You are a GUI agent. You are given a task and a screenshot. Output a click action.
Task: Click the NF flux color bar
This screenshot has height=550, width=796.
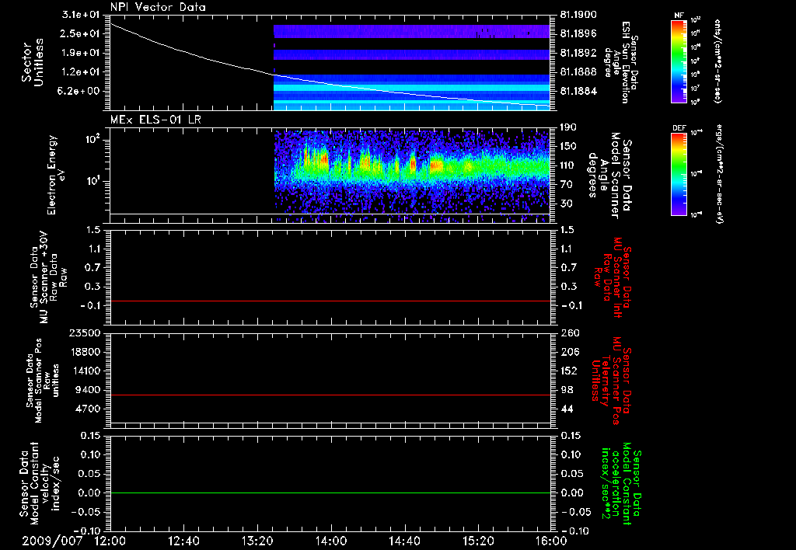click(x=679, y=61)
